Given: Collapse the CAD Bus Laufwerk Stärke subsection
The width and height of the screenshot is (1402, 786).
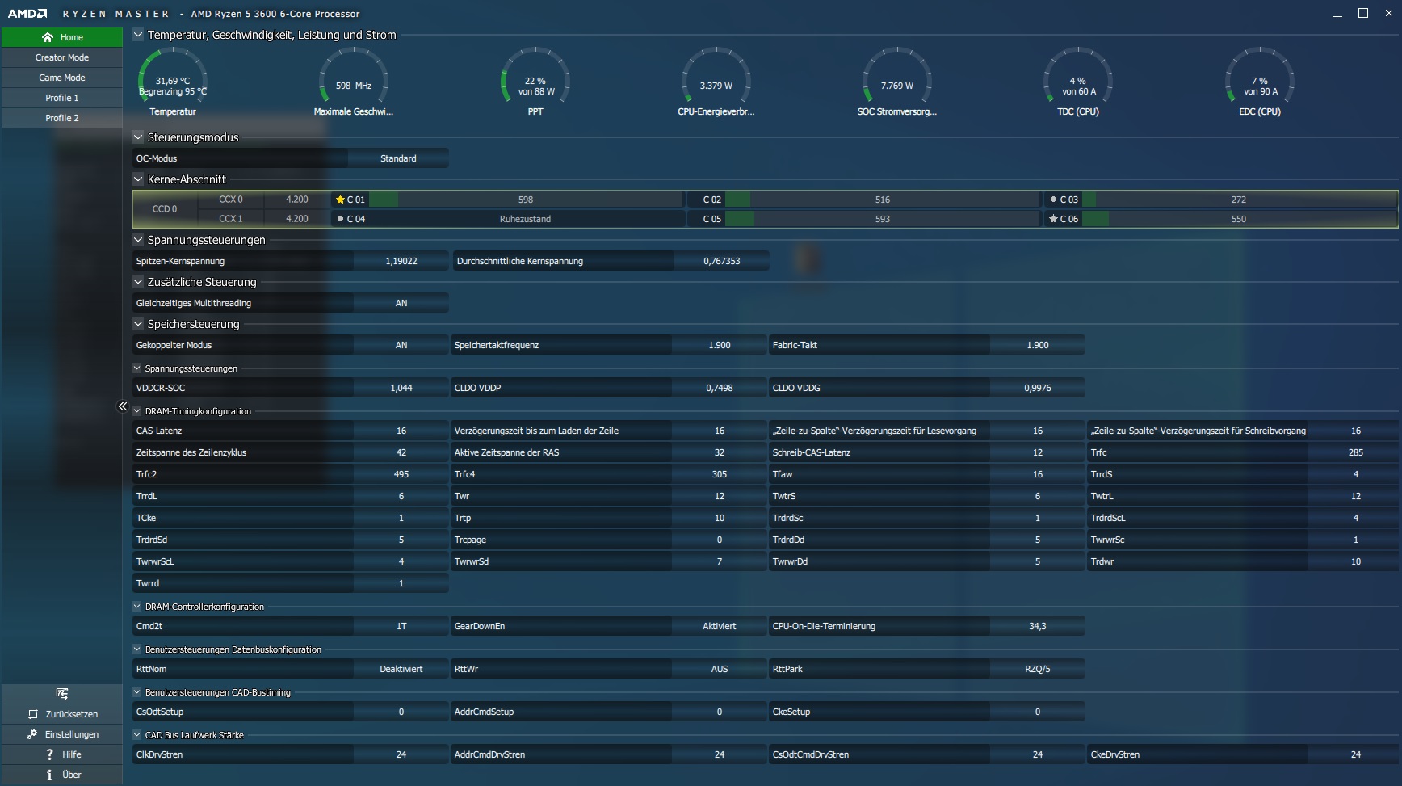Looking at the screenshot, I should pyautogui.click(x=137, y=735).
